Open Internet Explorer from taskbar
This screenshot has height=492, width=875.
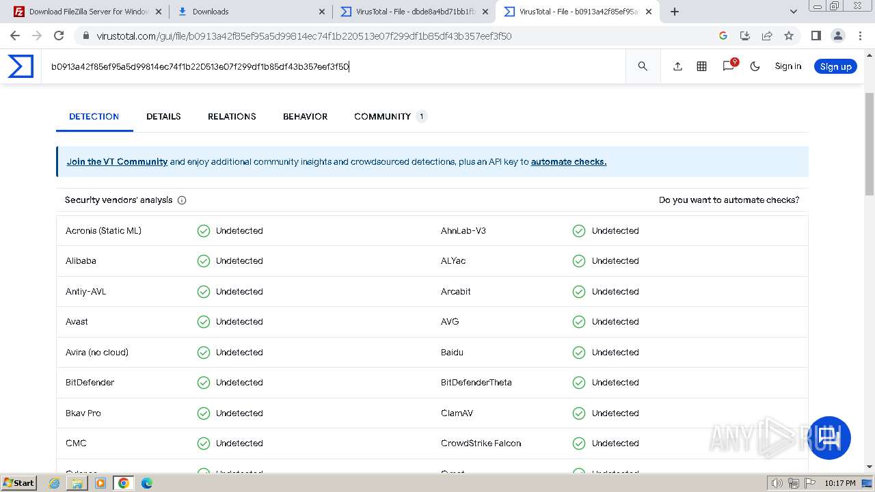[55, 483]
